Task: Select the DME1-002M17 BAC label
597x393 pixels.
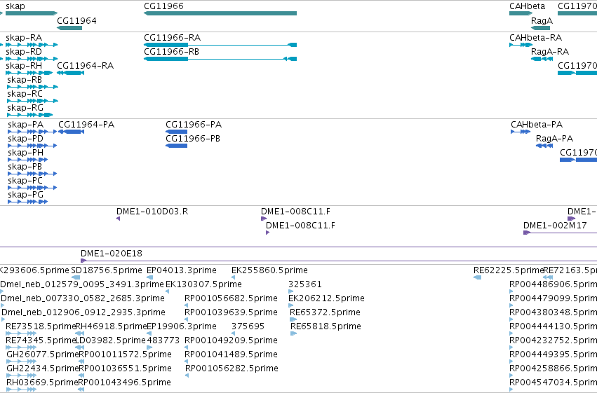Action: pyautogui.click(x=555, y=226)
